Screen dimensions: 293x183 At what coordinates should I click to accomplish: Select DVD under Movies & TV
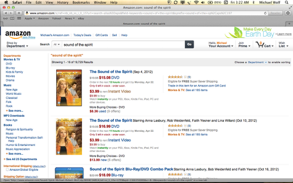(9, 63)
